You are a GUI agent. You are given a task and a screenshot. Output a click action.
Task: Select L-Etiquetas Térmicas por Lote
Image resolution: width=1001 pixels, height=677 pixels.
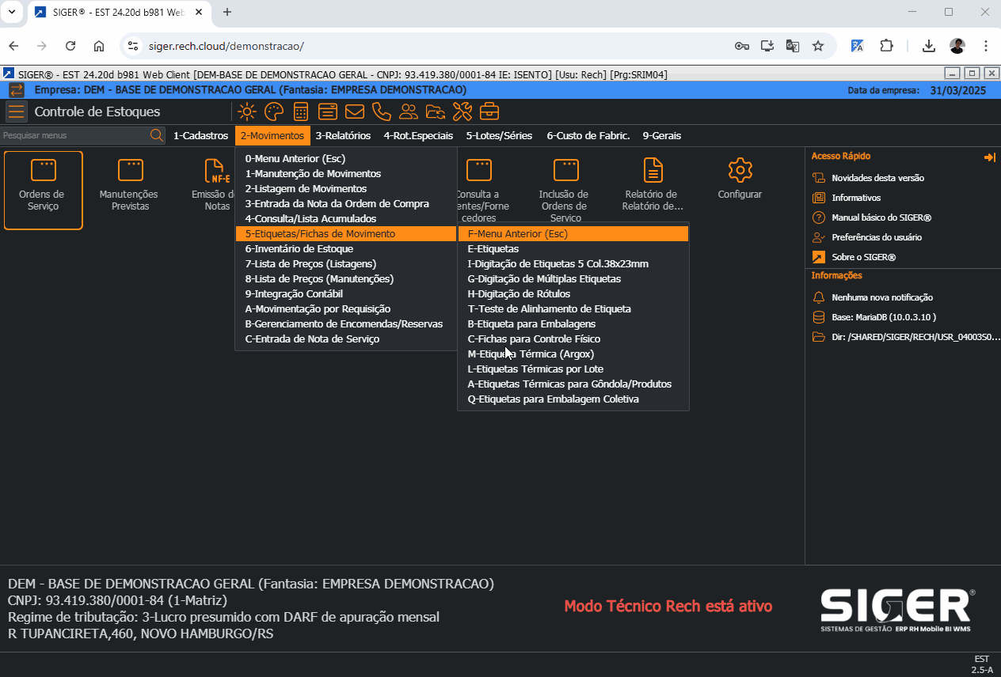(x=573, y=369)
